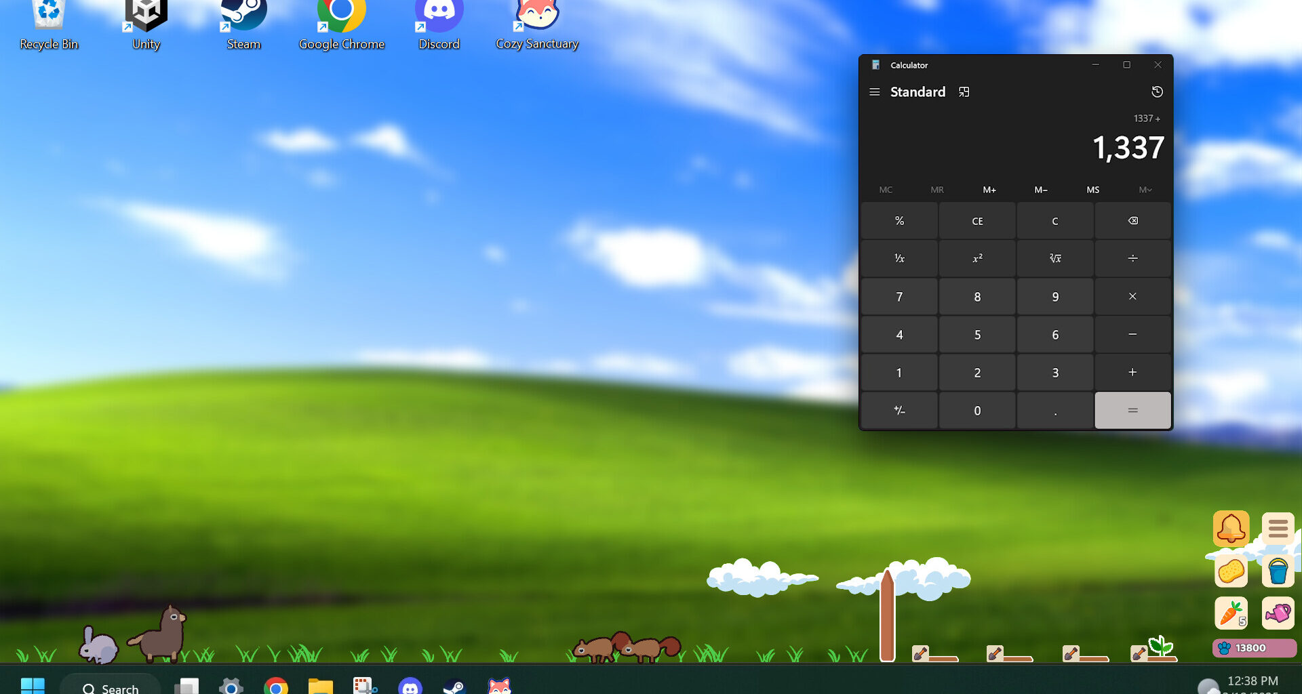Click the x squared key
Viewport: 1302px width, 694px height.
(977, 258)
